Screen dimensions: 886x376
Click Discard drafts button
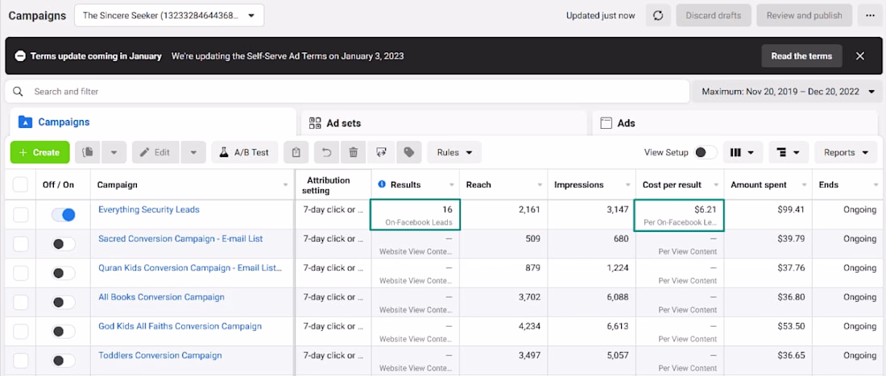714,15
